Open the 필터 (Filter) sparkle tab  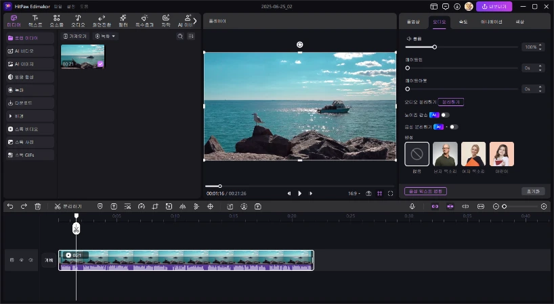coord(123,21)
